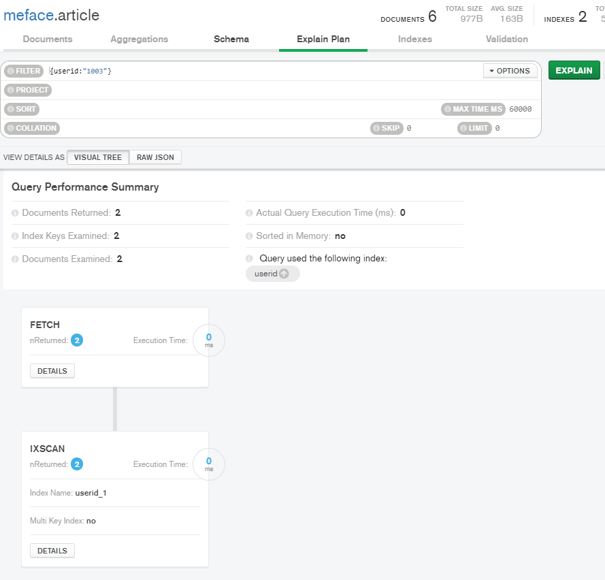This screenshot has width=605, height=580.
Task: Expand the query OPTIONS dropdown
Action: 510,71
